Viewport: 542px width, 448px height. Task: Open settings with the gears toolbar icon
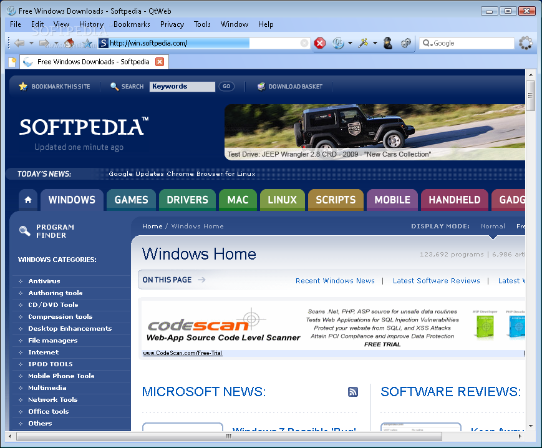tap(406, 43)
